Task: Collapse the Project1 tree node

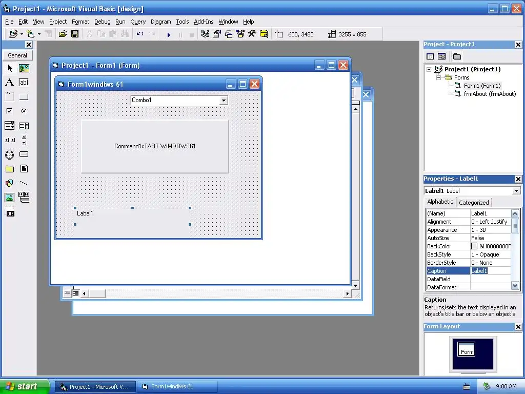Action: 429,69
